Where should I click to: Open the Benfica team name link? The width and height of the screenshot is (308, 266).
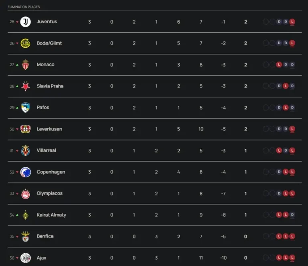(45, 236)
